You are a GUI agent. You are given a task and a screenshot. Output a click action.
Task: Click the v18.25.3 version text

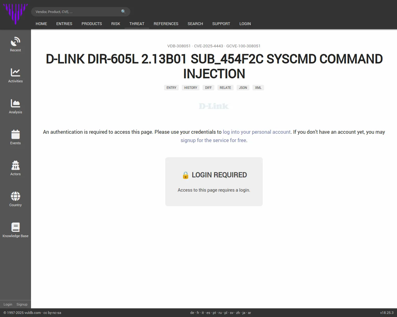[x=387, y=313]
